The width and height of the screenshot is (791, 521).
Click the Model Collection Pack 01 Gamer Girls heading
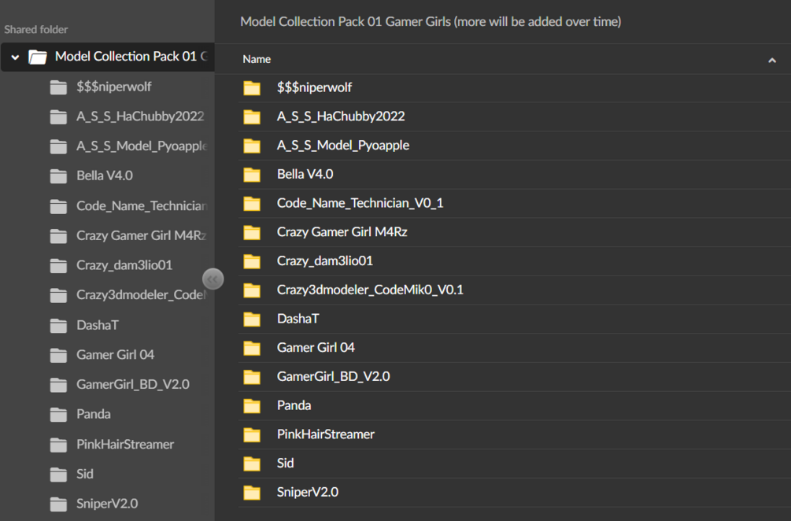coord(431,22)
